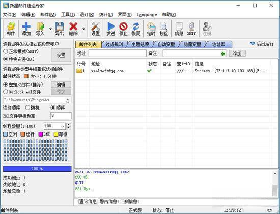Click the 校验 verify magnifier icon

163,29
